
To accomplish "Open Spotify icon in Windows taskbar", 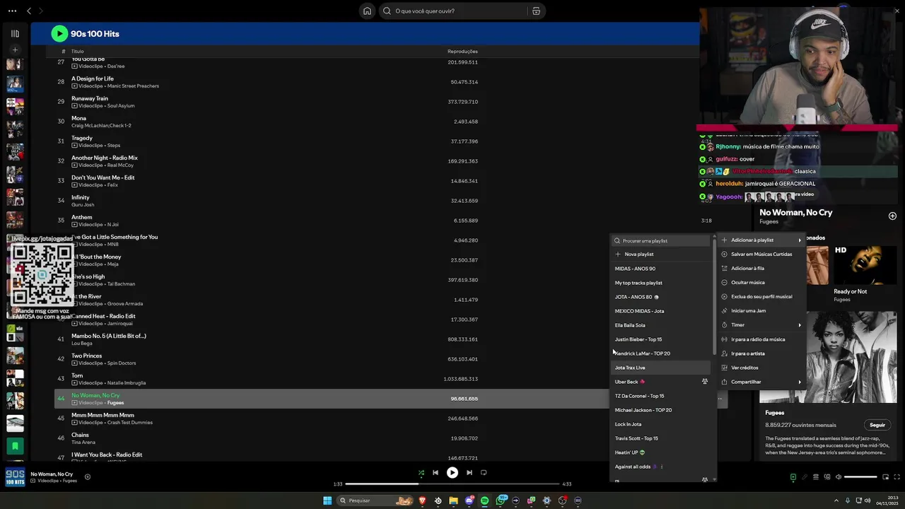I will point(484,501).
